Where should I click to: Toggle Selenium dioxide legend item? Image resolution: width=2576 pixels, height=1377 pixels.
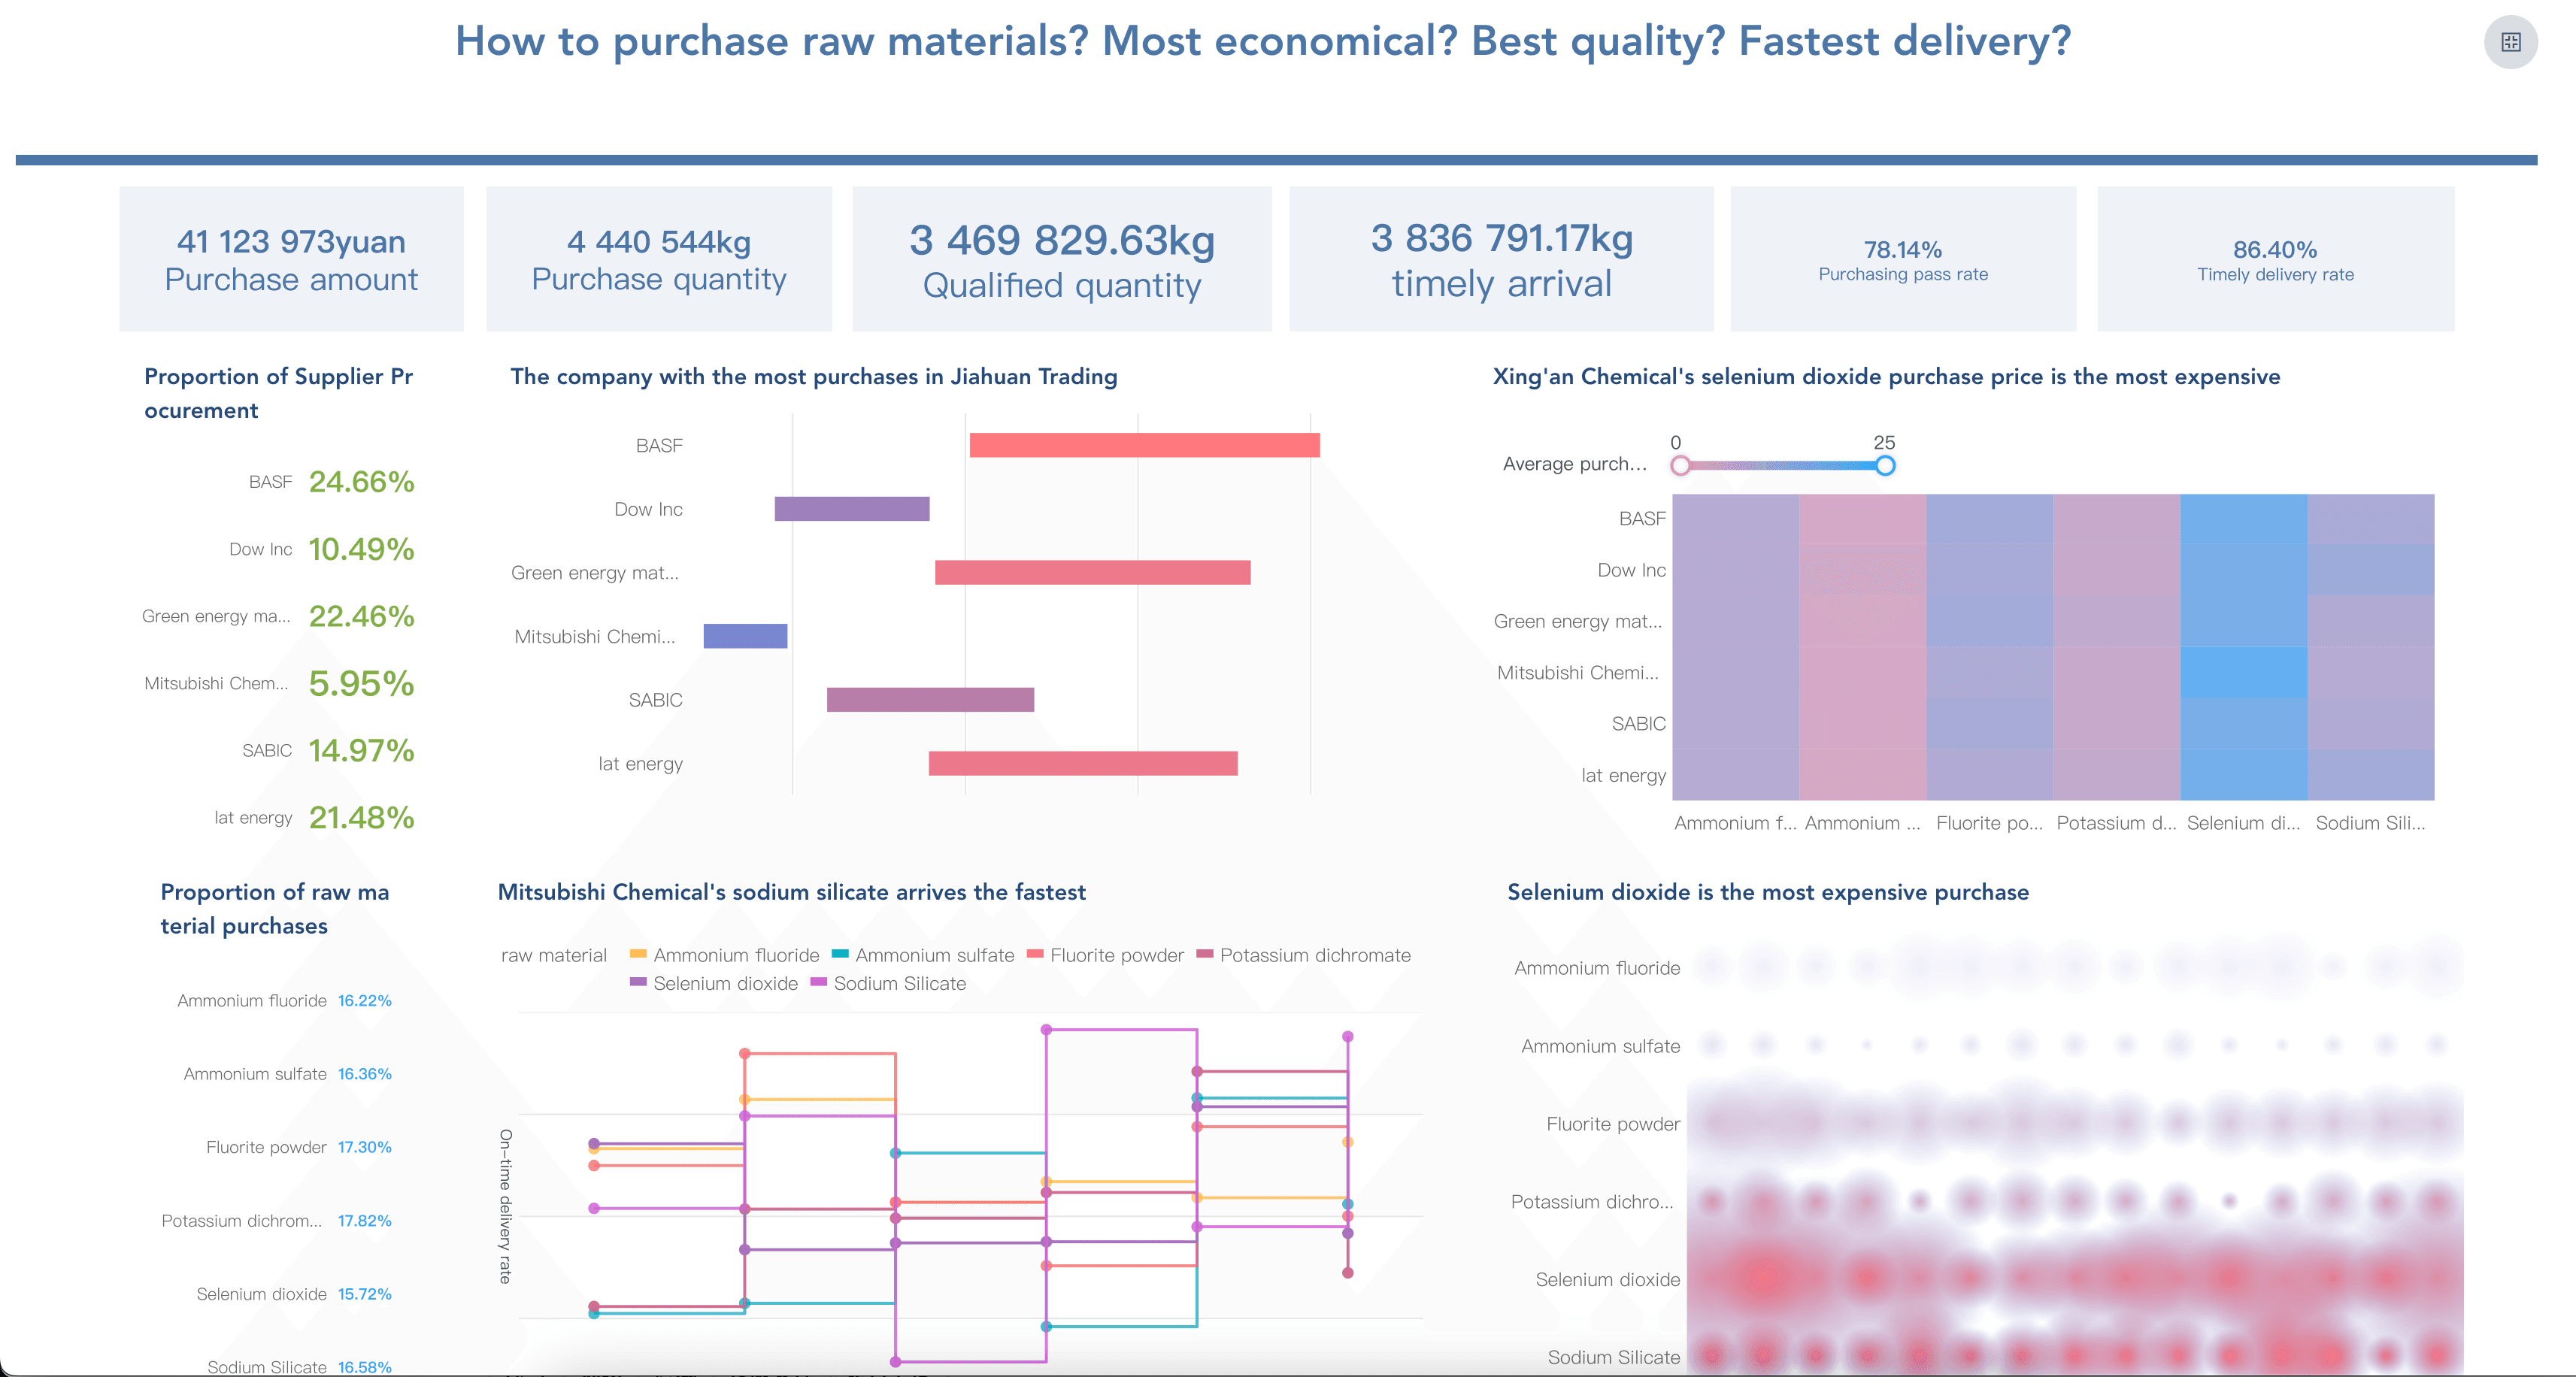[714, 983]
